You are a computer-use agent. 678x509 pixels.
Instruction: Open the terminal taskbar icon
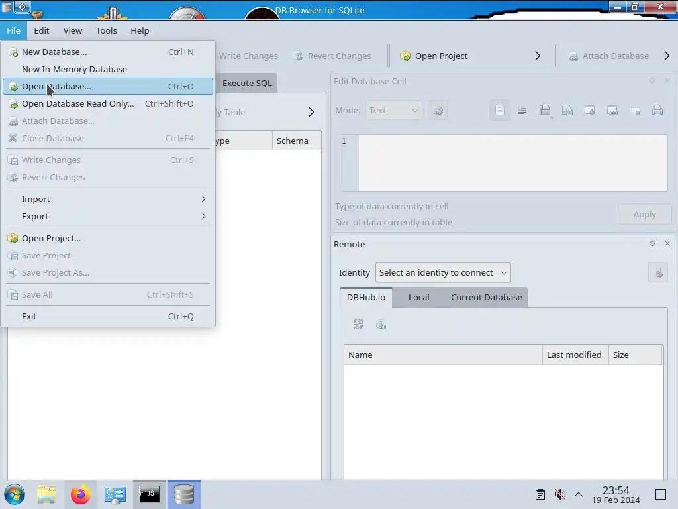(149, 494)
